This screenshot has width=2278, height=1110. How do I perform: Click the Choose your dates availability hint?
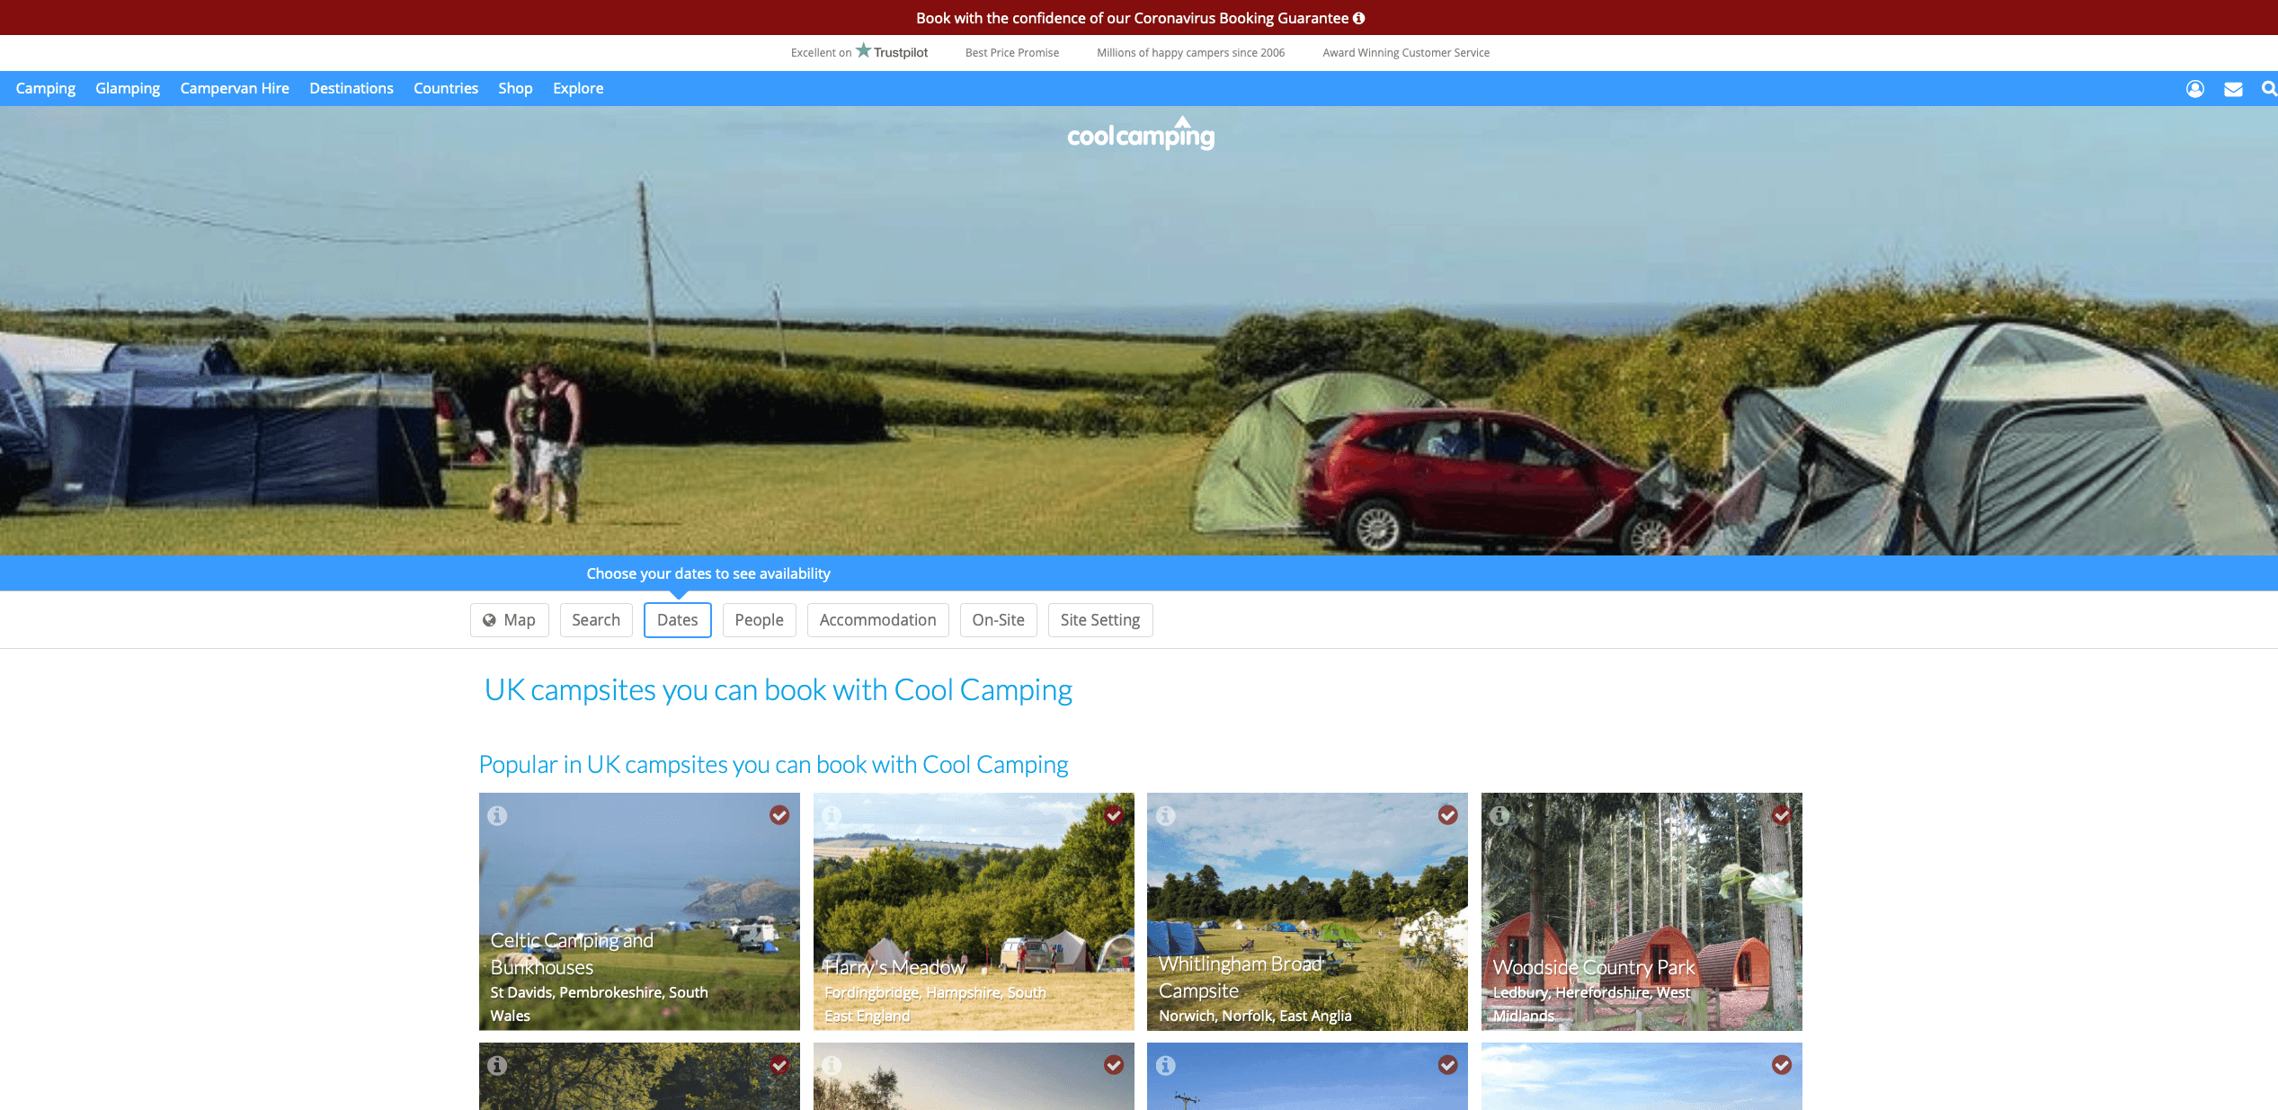point(708,573)
